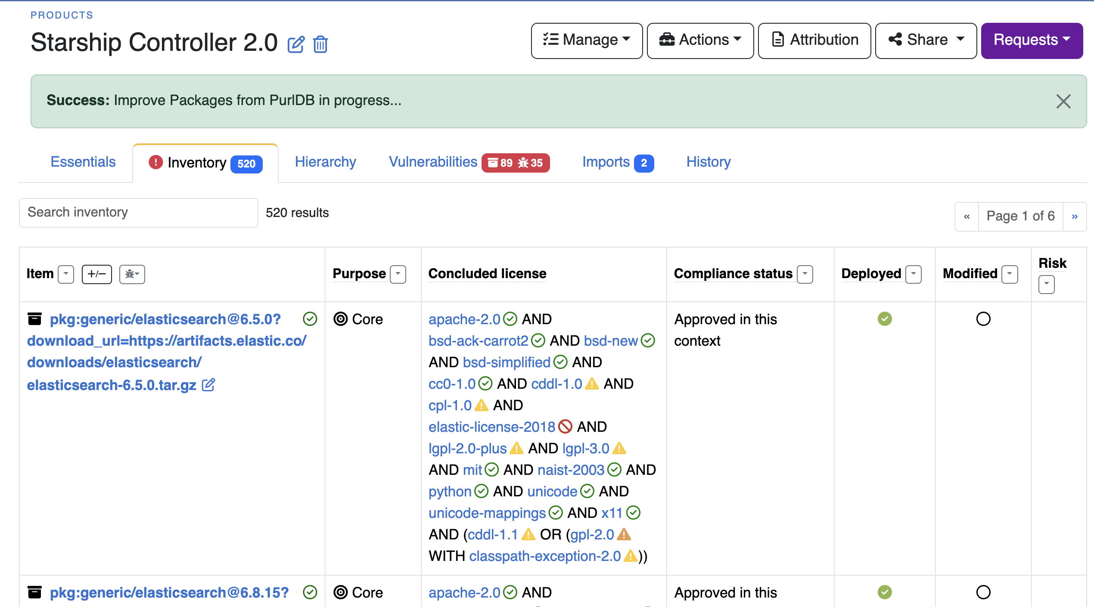Click the approved check next to bsd-simplified
Screen dimensions: 1094x607
pos(560,362)
